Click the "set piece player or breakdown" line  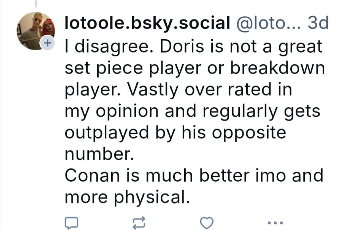tap(195, 68)
